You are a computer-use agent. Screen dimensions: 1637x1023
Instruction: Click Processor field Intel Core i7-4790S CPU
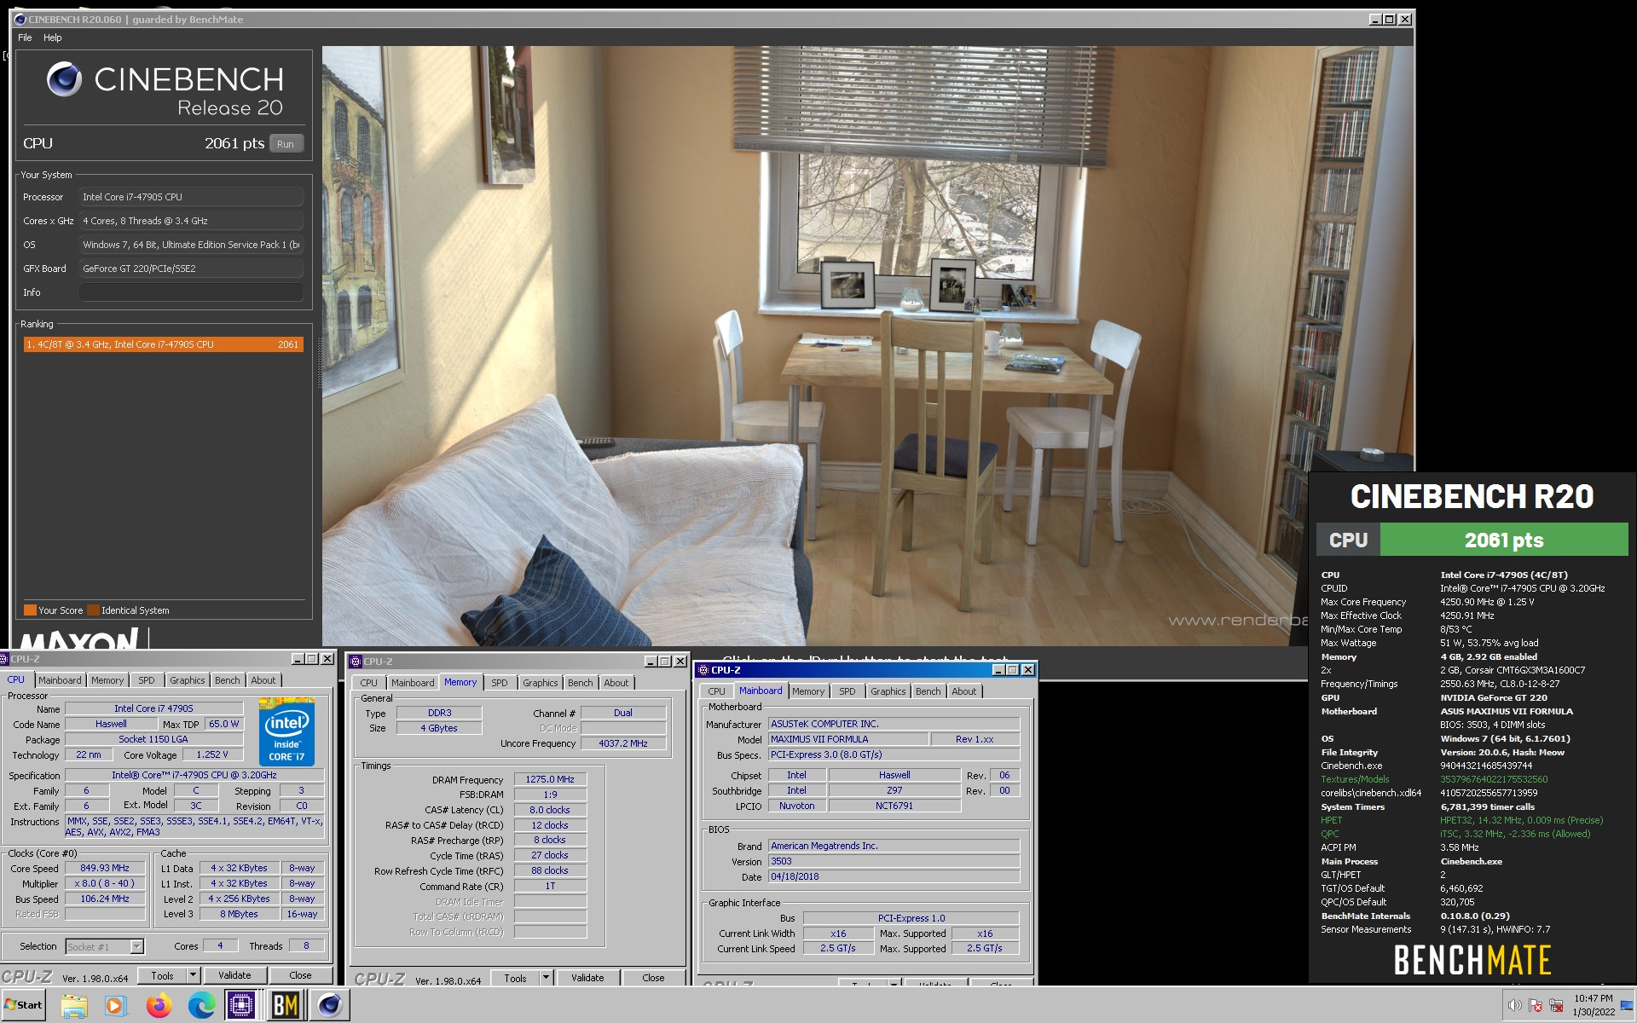tap(191, 197)
